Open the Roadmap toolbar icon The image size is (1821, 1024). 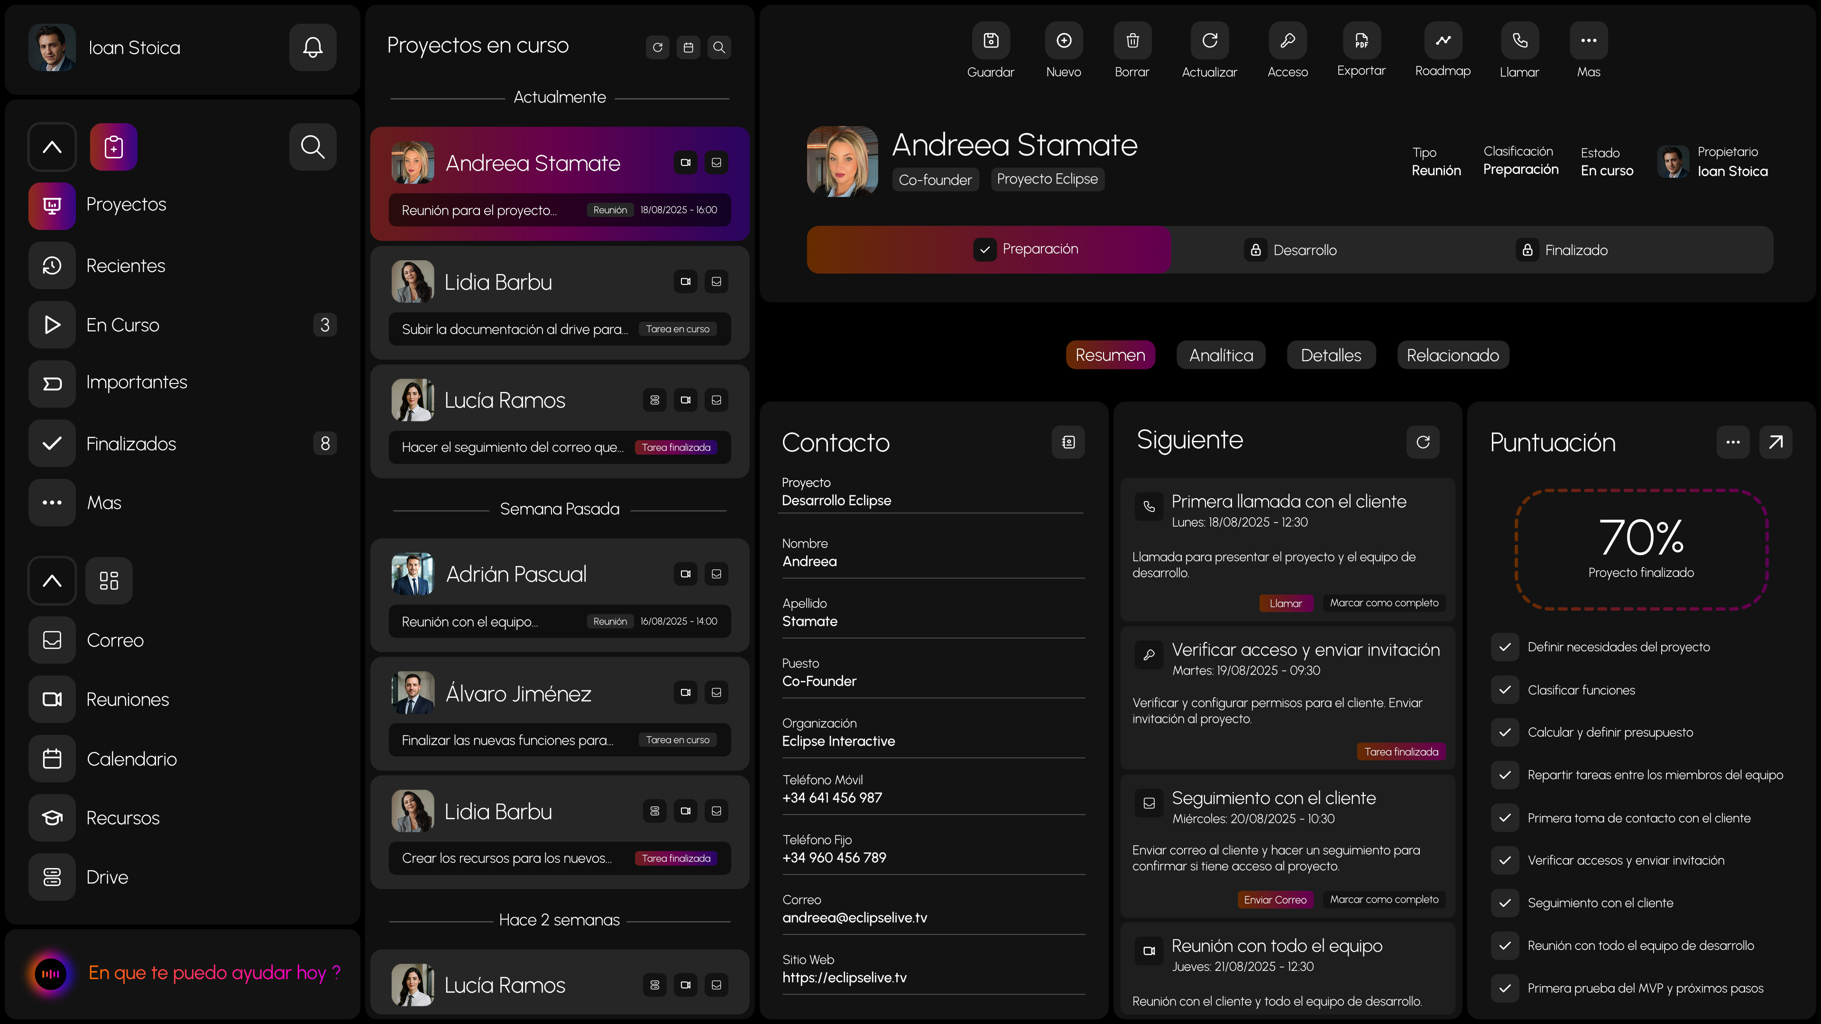point(1442,41)
